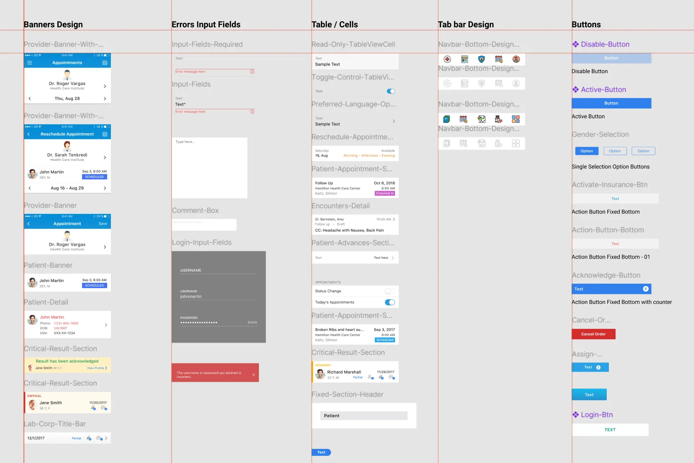Open Dr. Sarah Tenkredi details chevron
This screenshot has height=463, width=694.
click(105, 157)
